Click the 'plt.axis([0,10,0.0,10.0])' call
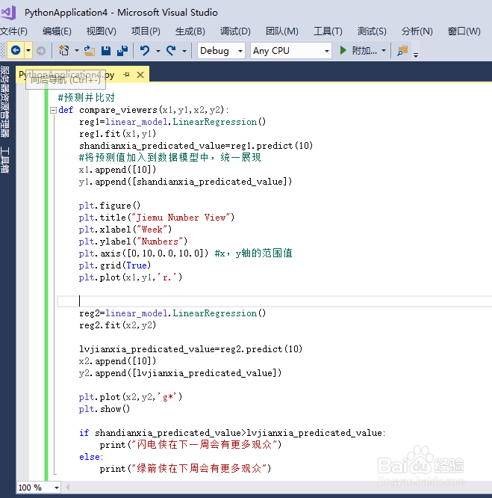The image size is (492, 498). (x=144, y=253)
